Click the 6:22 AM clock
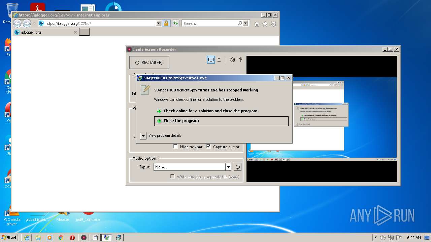This screenshot has height=242, width=431. 414,238
